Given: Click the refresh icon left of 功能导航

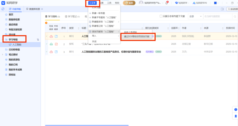Looking at the screenshot, I should (x=3, y=9).
